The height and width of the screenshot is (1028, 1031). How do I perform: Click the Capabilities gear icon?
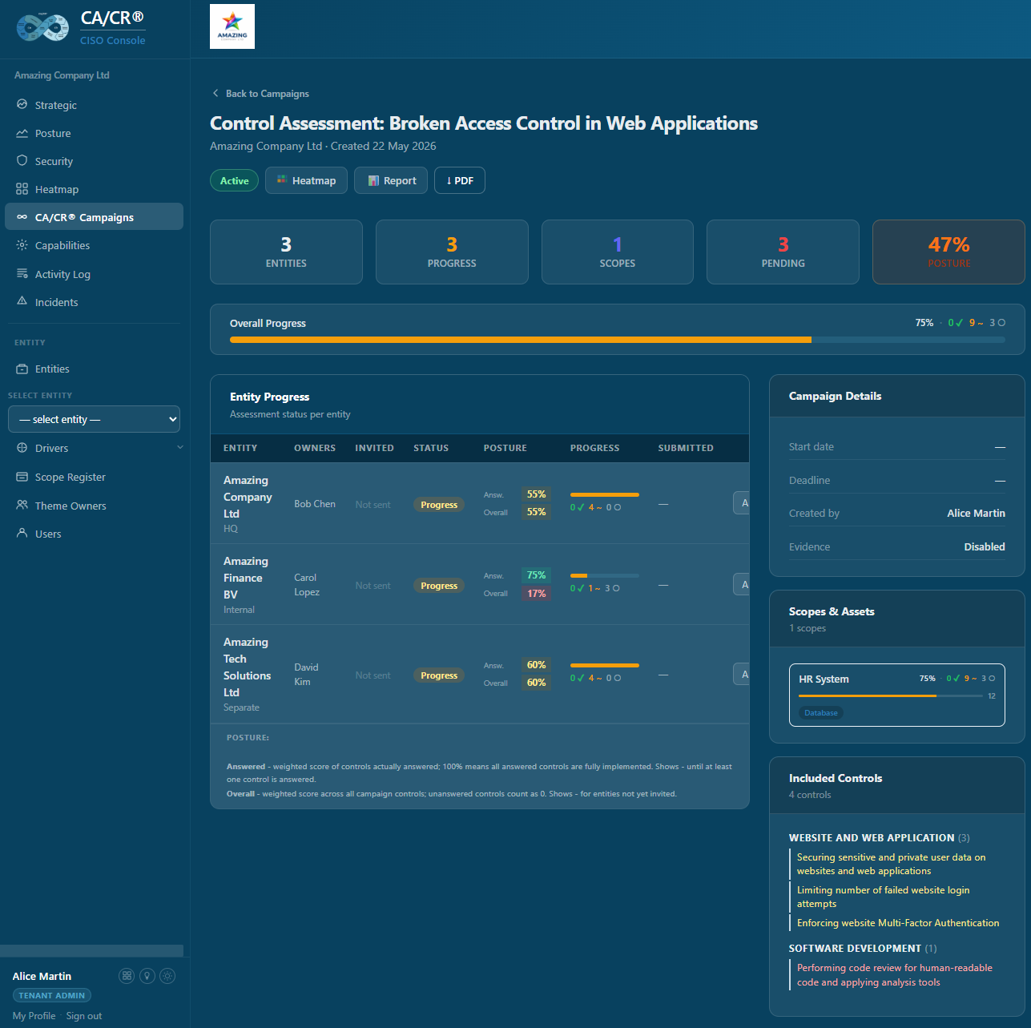click(22, 245)
